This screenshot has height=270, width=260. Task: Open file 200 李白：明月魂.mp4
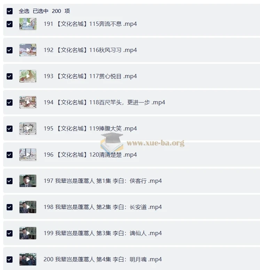tap(103, 259)
